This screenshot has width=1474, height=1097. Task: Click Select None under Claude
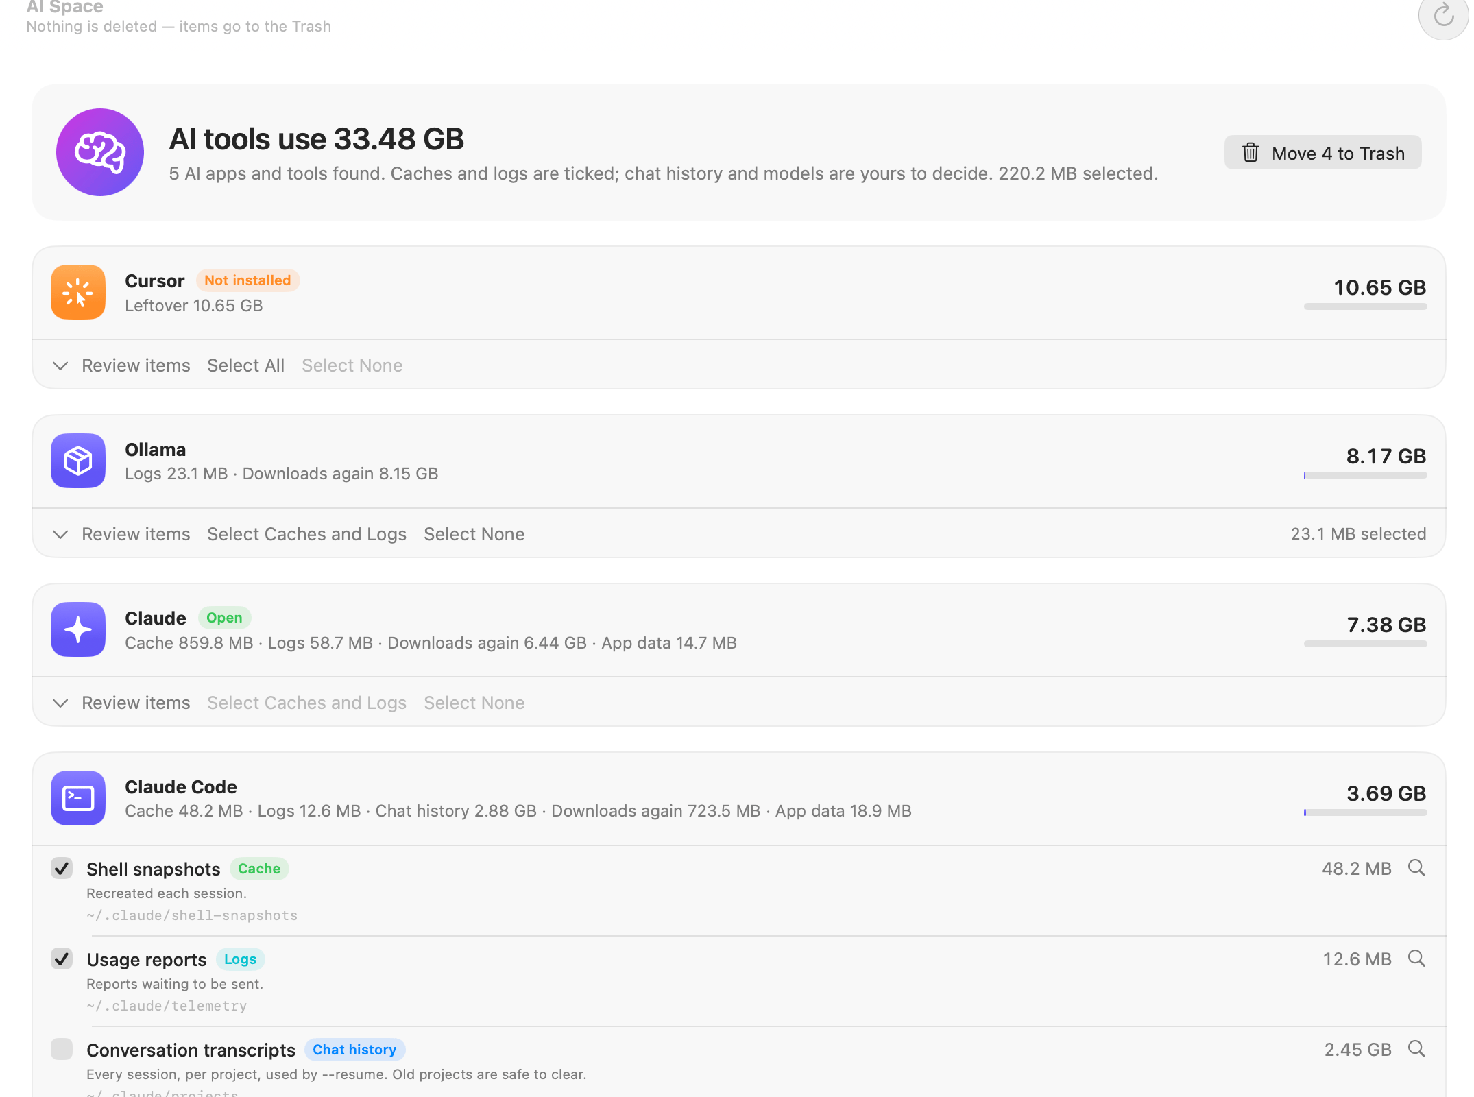tap(474, 703)
